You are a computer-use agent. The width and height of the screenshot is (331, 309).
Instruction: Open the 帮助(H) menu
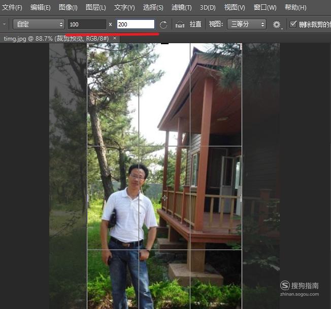click(295, 8)
